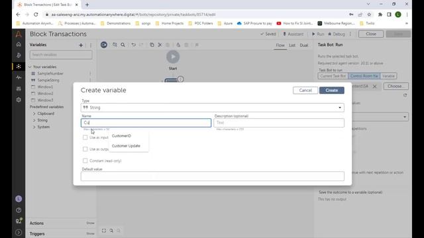Open the Activity pulse icon in sidebar
Viewport: 424px width, 238px height.
click(x=19, y=77)
